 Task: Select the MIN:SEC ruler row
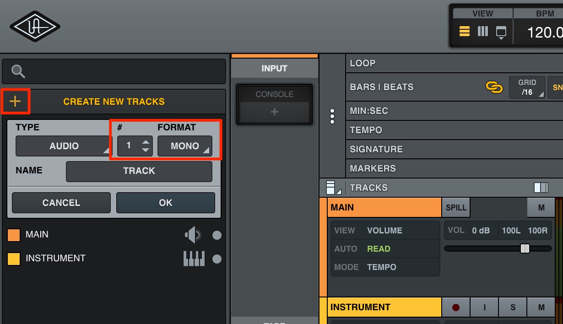click(454, 111)
